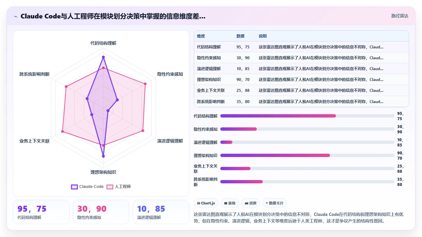Click the 演进逻辑理解 progress bar

coord(307,142)
